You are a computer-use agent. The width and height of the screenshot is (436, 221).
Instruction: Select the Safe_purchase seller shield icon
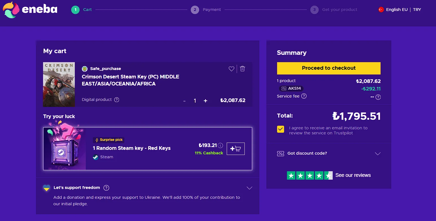click(85, 69)
